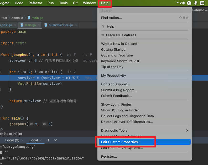The width and height of the screenshot is (208, 165).
Task: Close the _test.go editor tab
Action: click(15, 25)
